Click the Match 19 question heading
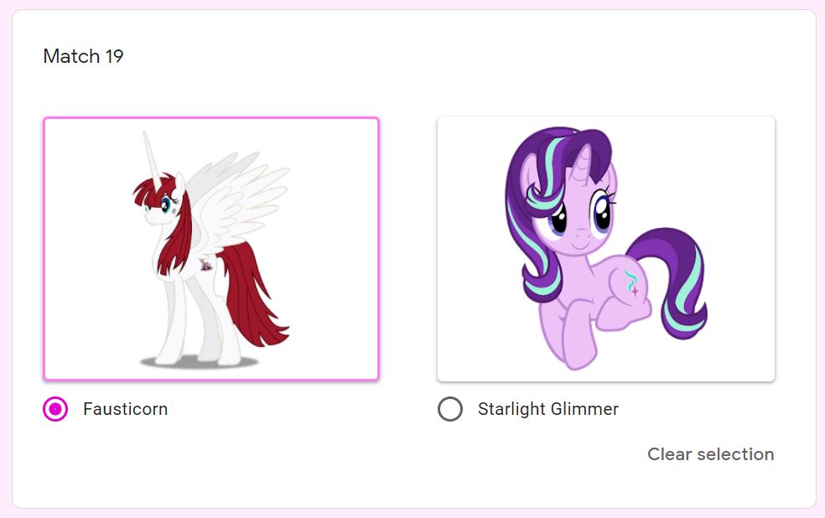Viewport: 825px width, 518px height. pyautogui.click(x=83, y=56)
